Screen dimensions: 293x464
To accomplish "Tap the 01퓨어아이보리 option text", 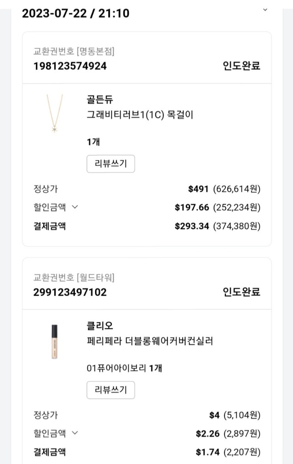I will pyautogui.click(x=117, y=368).
